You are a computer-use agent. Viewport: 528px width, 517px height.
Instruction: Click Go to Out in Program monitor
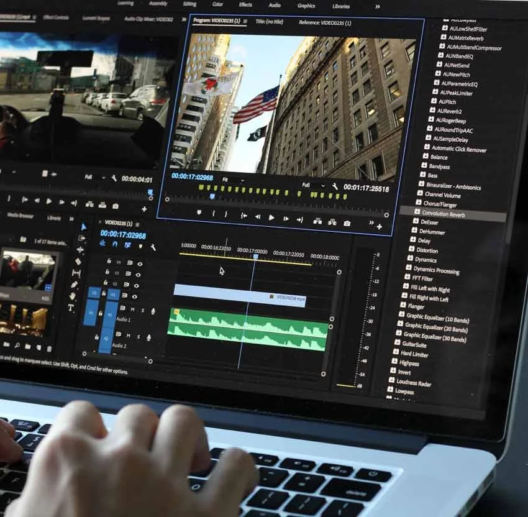coord(299,219)
